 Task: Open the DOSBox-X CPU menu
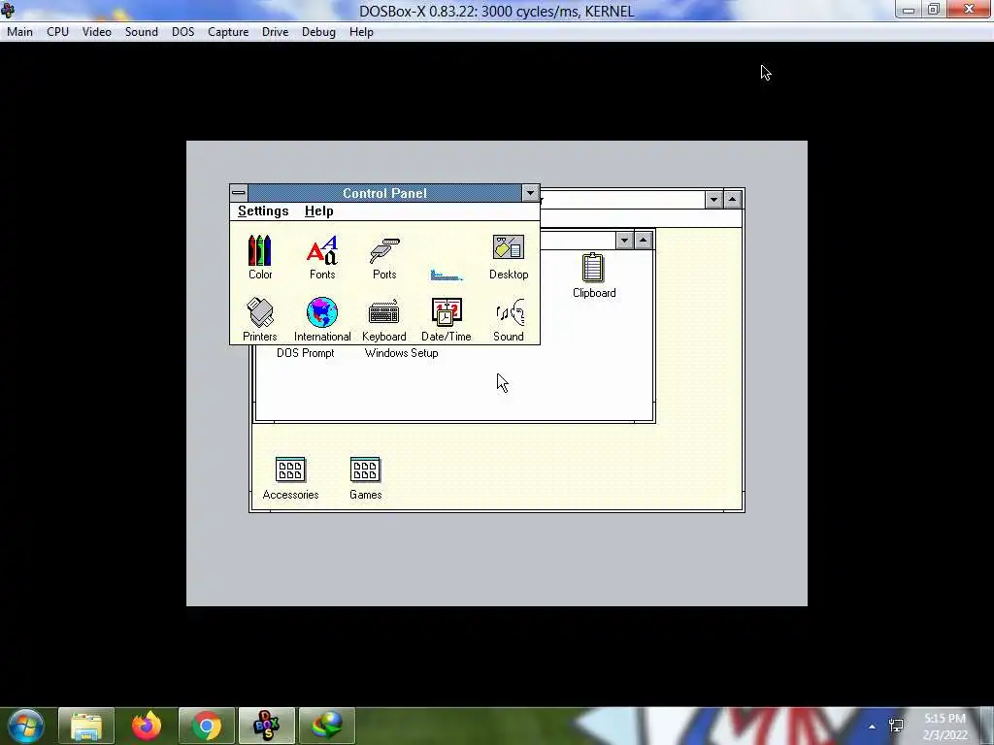click(x=57, y=32)
